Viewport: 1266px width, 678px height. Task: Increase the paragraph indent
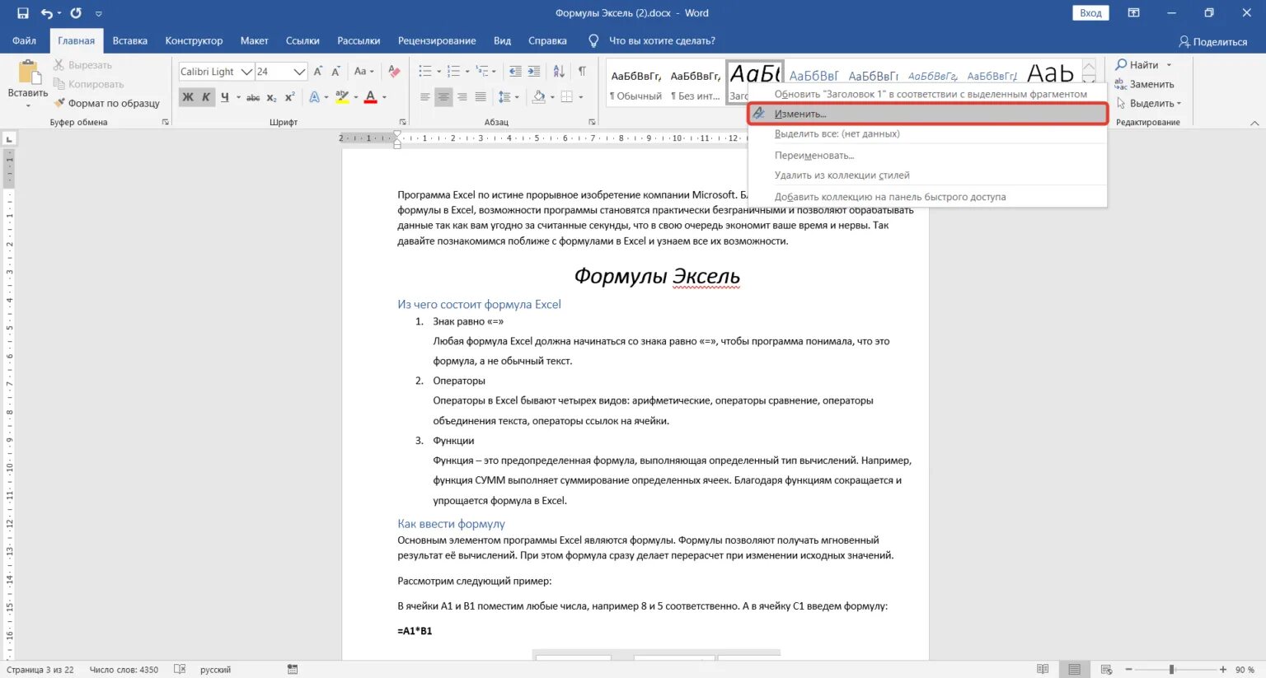534,72
